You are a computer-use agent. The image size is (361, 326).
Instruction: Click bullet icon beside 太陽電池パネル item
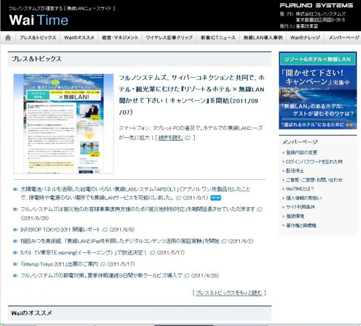[16, 189]
